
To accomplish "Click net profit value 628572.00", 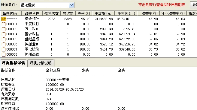I will [x=127, y=39].
